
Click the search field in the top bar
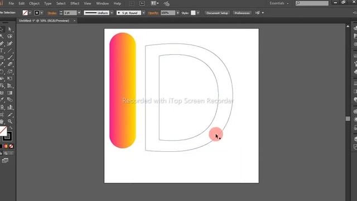312,3
